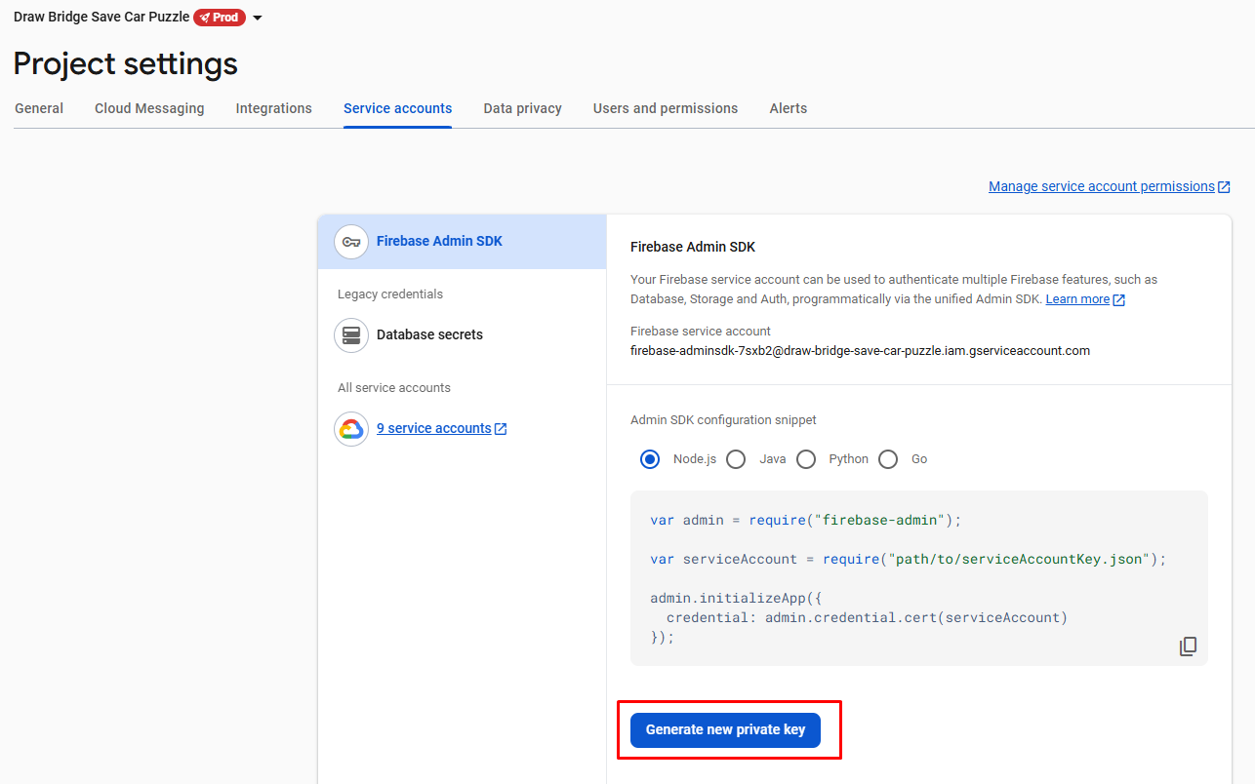Click the admin.initializeApp code line
This screenshot has height=784, width=1255.
coord(736,599)
